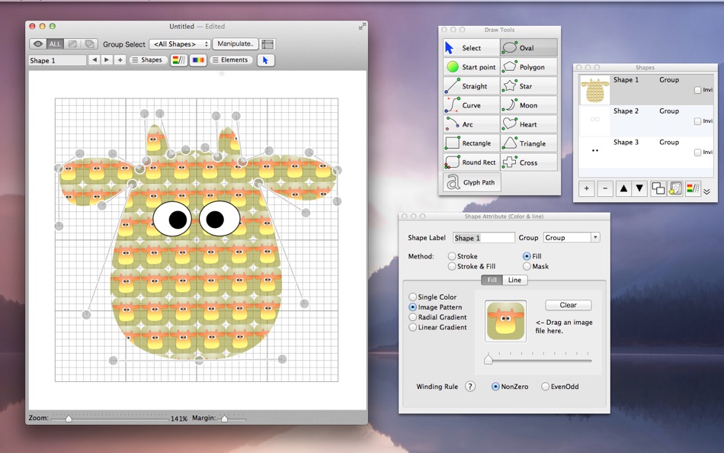Choose the Round Rect tool
The height and width of the screenshot is (453, 724).
tap(471, 162)
